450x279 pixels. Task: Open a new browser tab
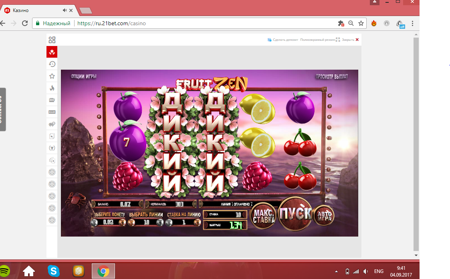pyautogui.click(x=85, y=11)
